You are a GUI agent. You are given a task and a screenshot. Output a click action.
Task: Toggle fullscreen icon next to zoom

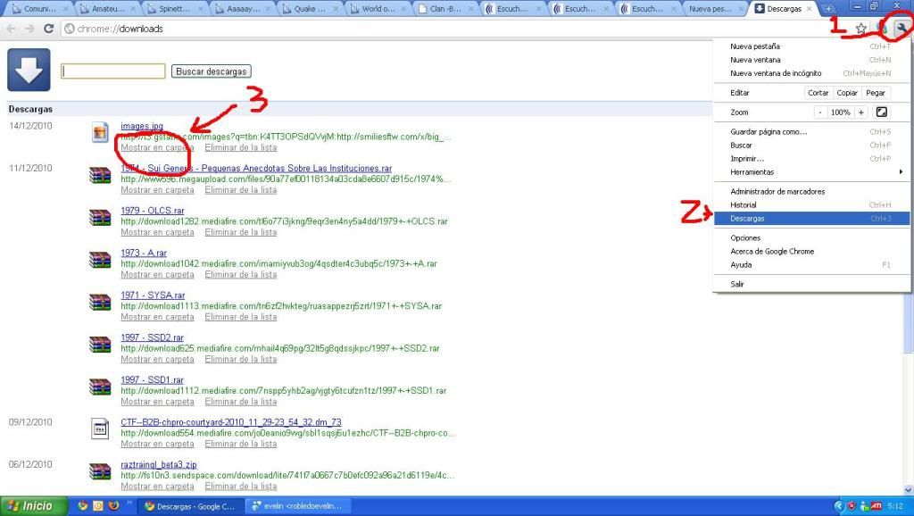(882, 112)
